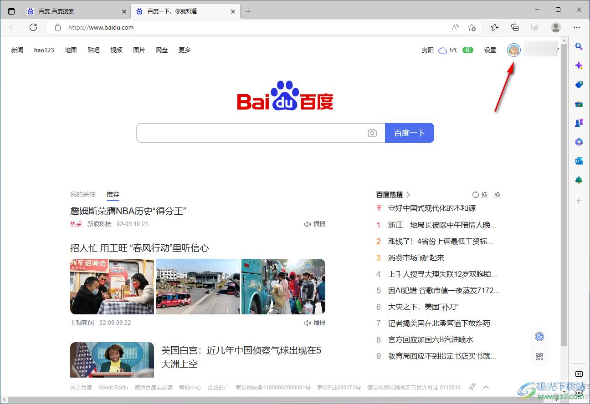
Task: Open the green tree icon in sidebar
Action: tap(579, 180)
